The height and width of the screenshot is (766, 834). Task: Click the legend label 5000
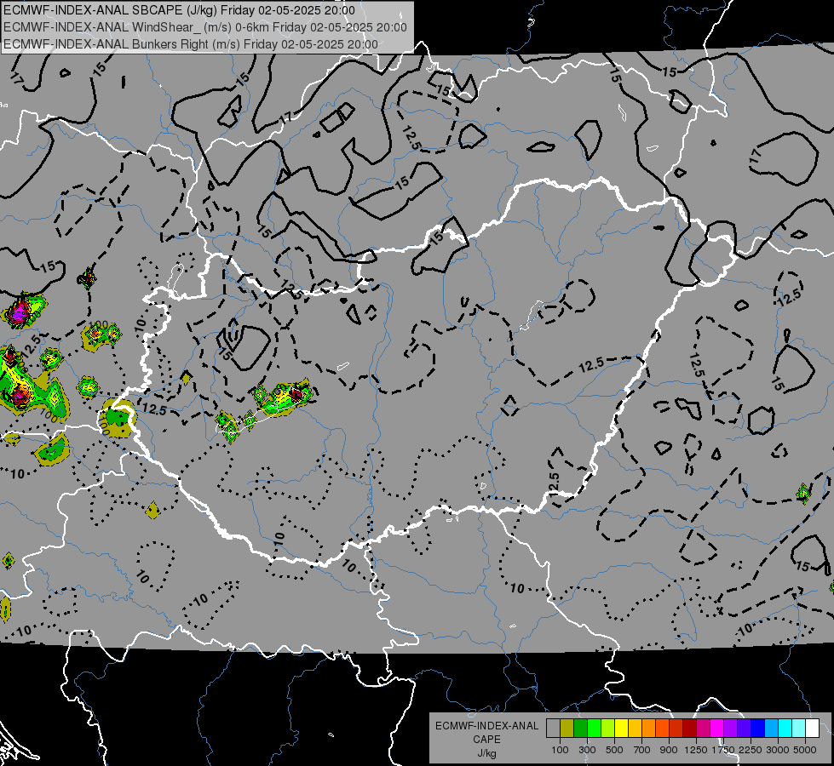pyautogui.click(x=805, y=750)
